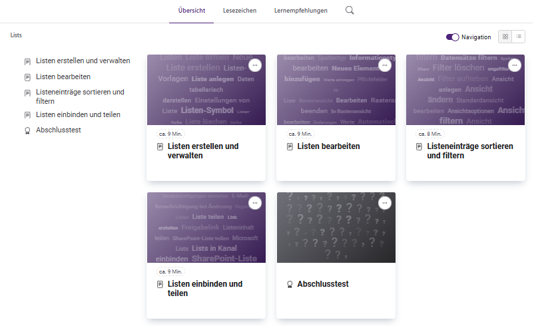Switch to list view layout
The height and width of the screenshot is (330, 560).
click(x=519, y=37)
